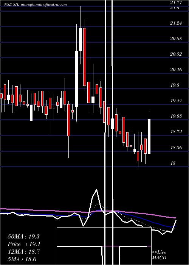Click the 21.24 price axis label
The height and width of the screenshot is (265, 189).
pos(176,23)
